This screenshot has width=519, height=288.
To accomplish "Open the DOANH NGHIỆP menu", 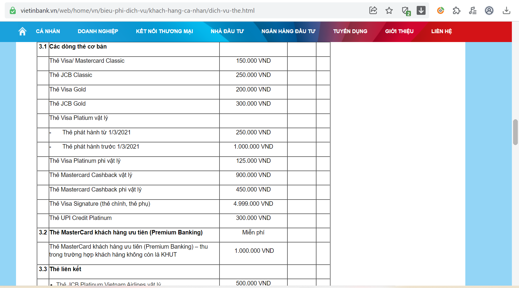I will (98, 31).
